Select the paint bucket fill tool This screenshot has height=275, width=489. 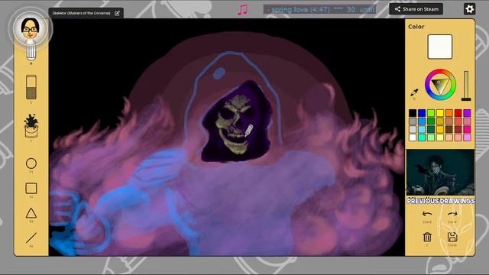[x=31, y=126]
